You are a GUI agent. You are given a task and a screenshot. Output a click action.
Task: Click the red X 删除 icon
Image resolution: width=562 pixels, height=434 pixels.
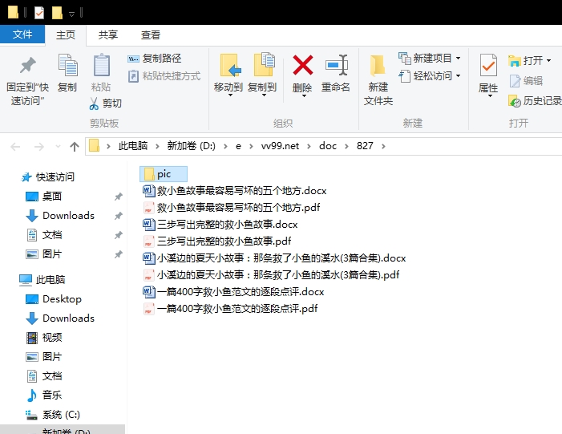(x=302, y=65)
